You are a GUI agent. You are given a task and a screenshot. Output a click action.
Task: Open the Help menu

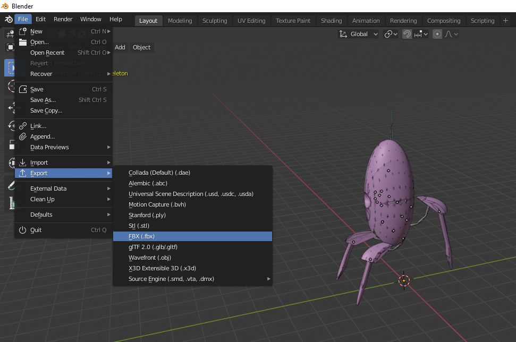[x=115, y=19]
